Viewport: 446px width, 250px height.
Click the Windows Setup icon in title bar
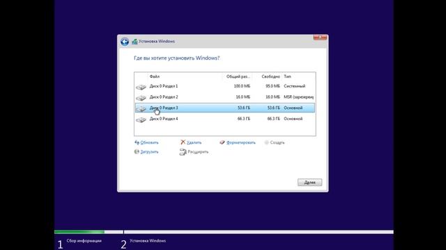[134, 42]
